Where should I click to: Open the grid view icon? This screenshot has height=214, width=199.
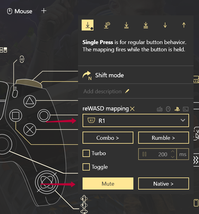coord(4,50)
